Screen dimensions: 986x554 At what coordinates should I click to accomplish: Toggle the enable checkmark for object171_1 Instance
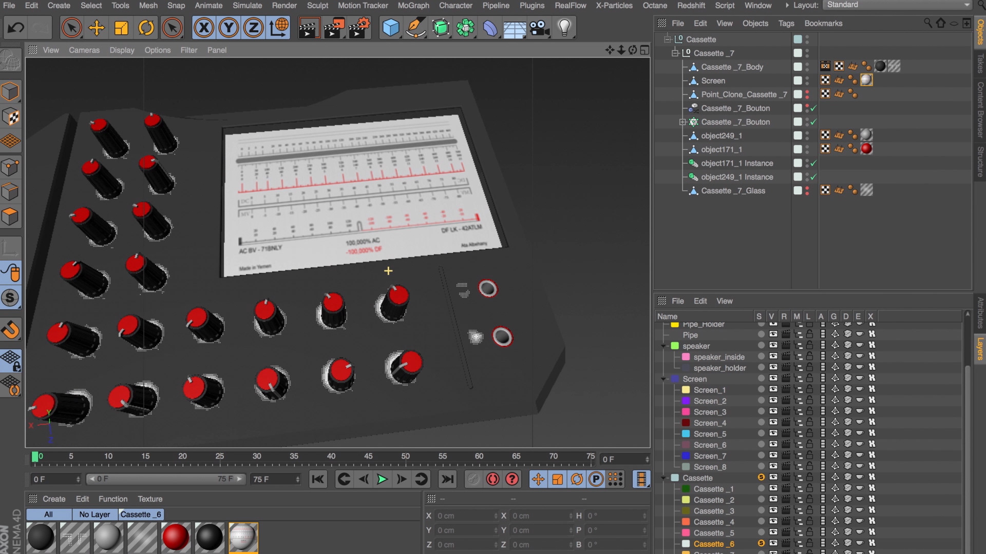tap(813, 163)
